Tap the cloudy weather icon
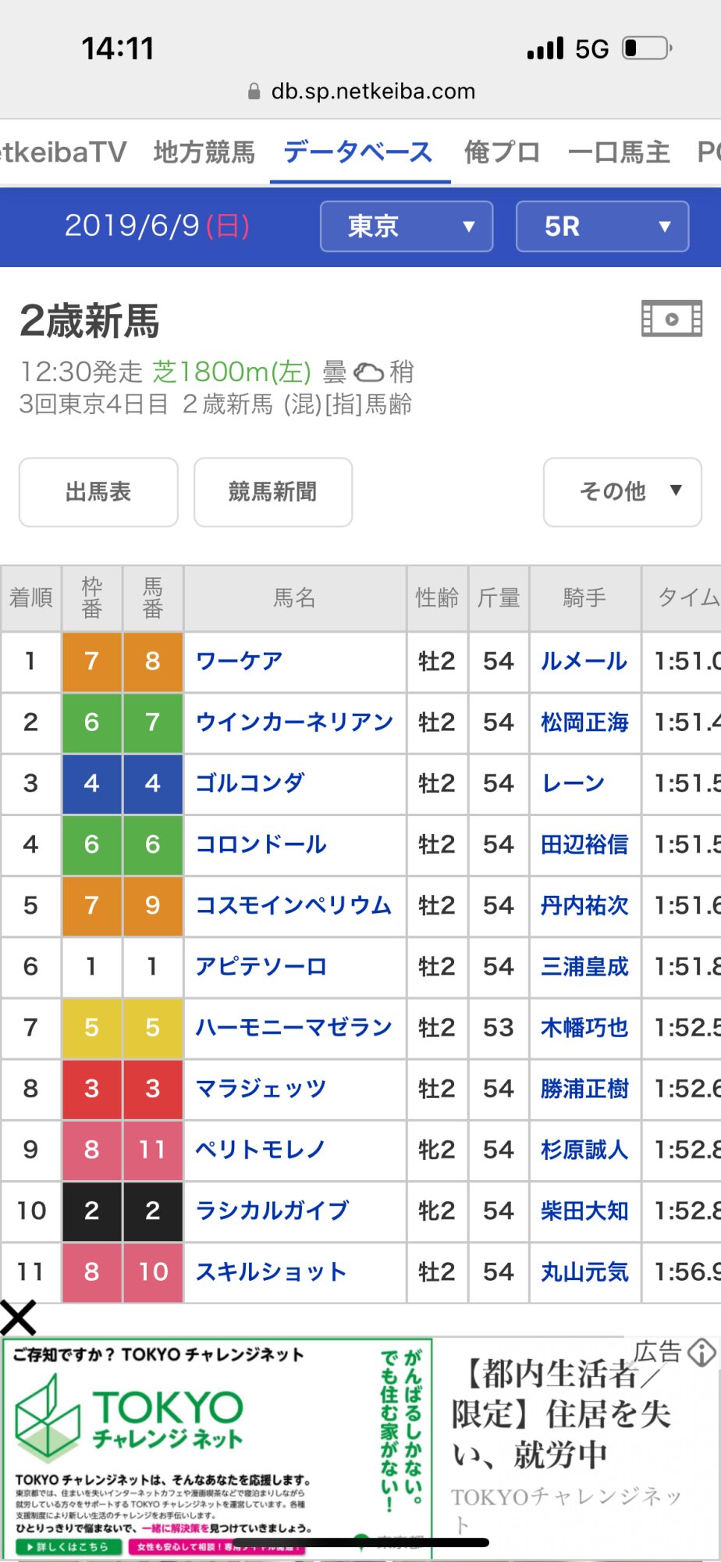The width and height of the screenshot is (721, 1562). pyautogui.click(x=368, y=372)
